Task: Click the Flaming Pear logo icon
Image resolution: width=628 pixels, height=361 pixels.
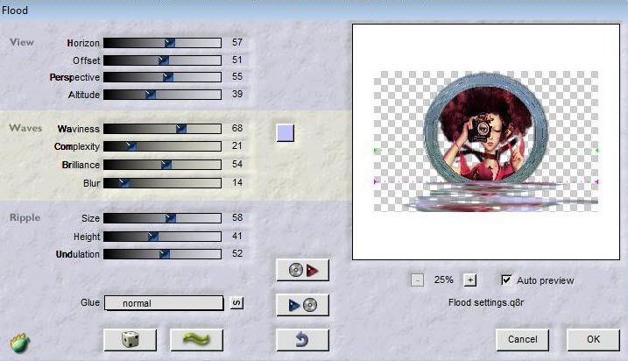Action: pyautogui.click(x=19, y=343)
